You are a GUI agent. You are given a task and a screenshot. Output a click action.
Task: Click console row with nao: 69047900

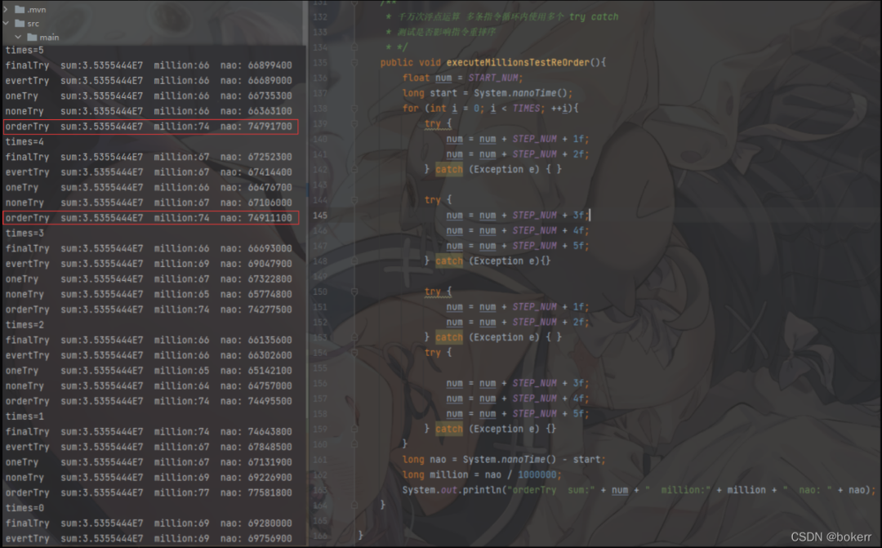coord(149,263)
